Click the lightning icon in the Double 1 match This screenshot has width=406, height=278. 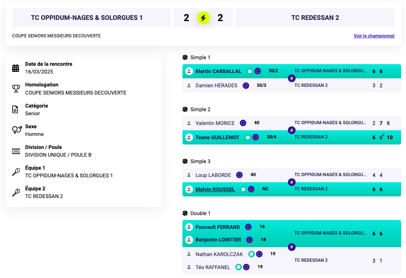pyautogui.click(x=291, y=247)
